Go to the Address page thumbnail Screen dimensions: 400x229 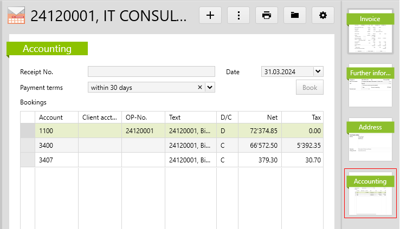click(370, 140)
